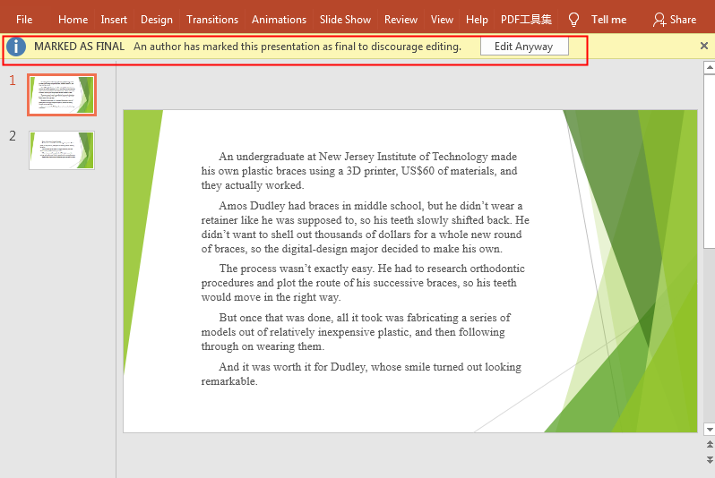Click the Tell me search field
The width and height of the screenshot is (715, 478).
608,20
